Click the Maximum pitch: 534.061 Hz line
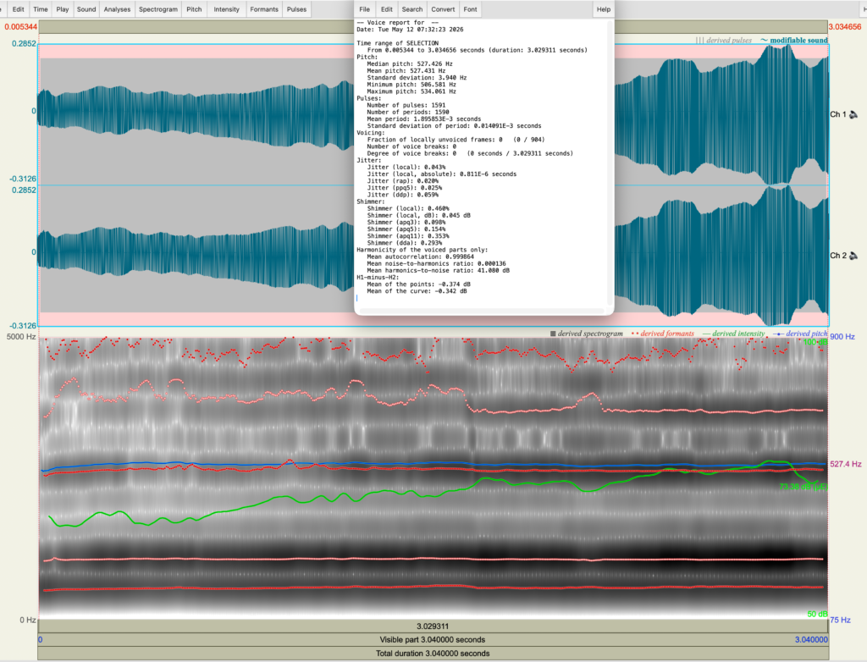Viewport: 867px width, 662px height. pyautogui.click(x=411, y=91)
